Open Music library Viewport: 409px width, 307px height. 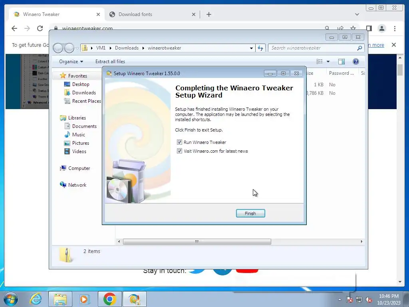(79, 135)
